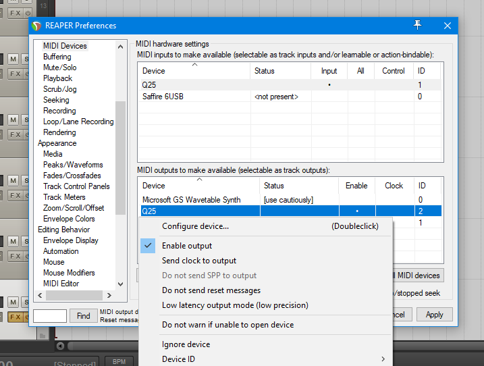Select Recording preferences page
484x366 pixels.
click(59, 111)
